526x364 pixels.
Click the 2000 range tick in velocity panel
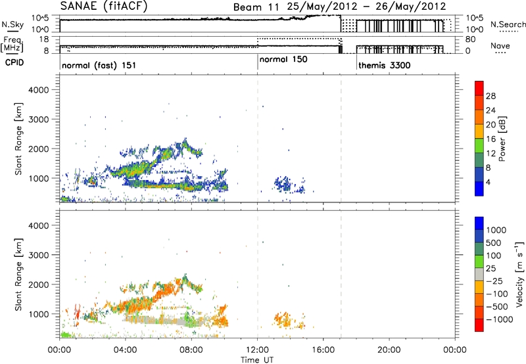[x=39, y=284]
